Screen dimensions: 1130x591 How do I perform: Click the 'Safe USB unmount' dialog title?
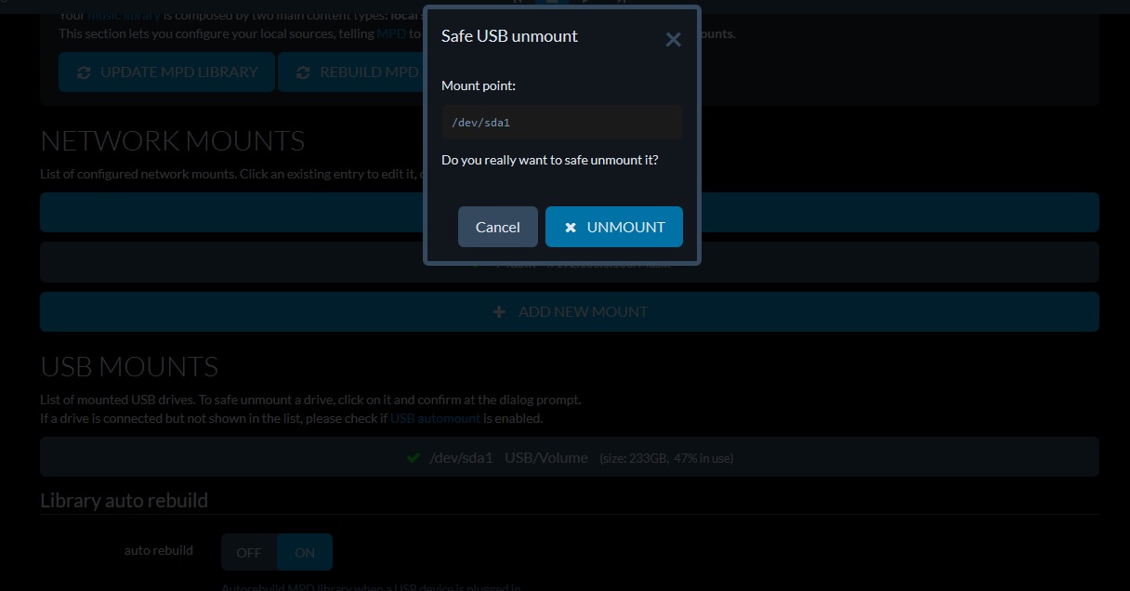click(509, 36)
